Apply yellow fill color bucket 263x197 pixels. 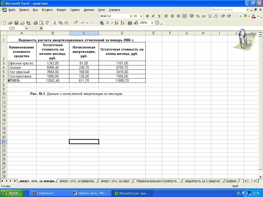pos(245,16)
